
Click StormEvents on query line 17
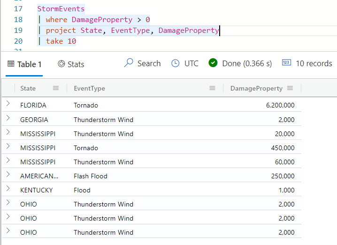pyautogui.click(x=61, y=9)
